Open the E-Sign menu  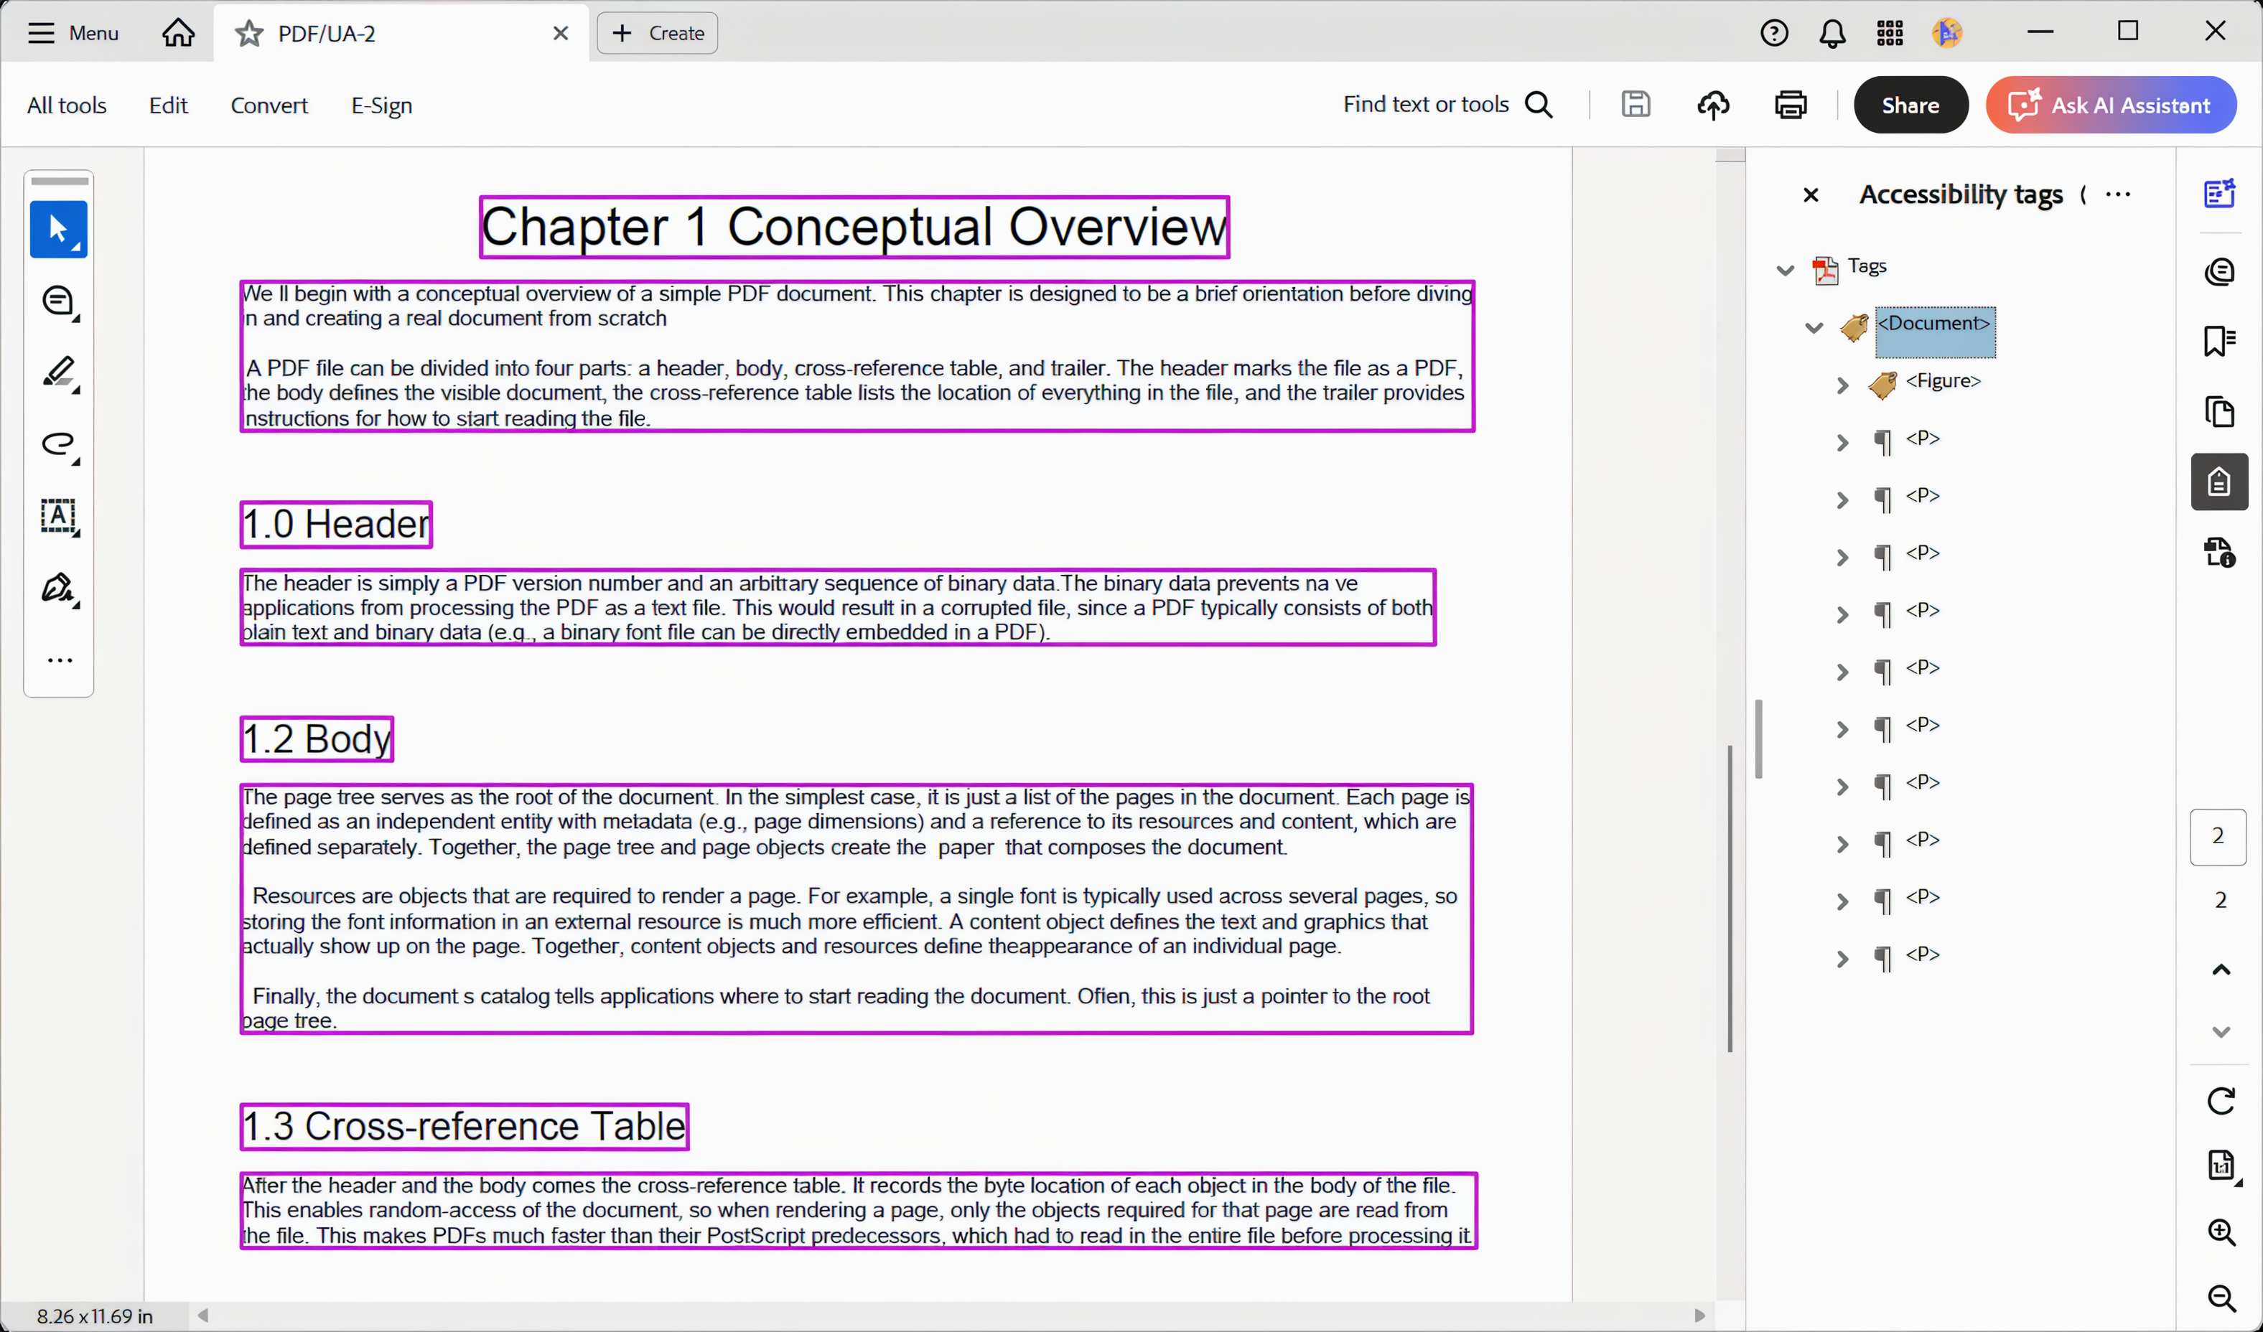coord(381,105)
